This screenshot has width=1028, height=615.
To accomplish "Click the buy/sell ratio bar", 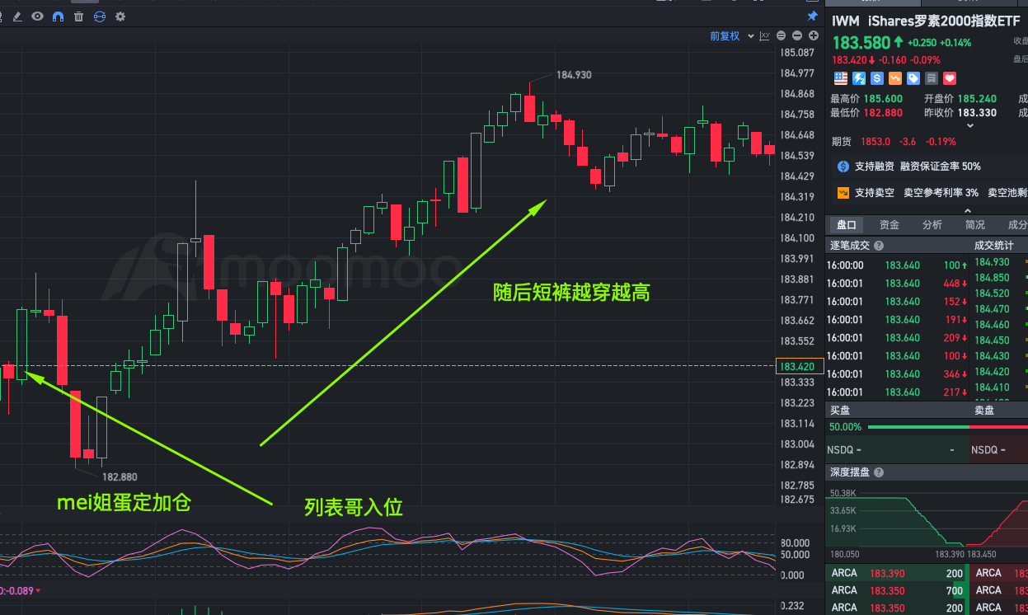I will coord(948,427).
